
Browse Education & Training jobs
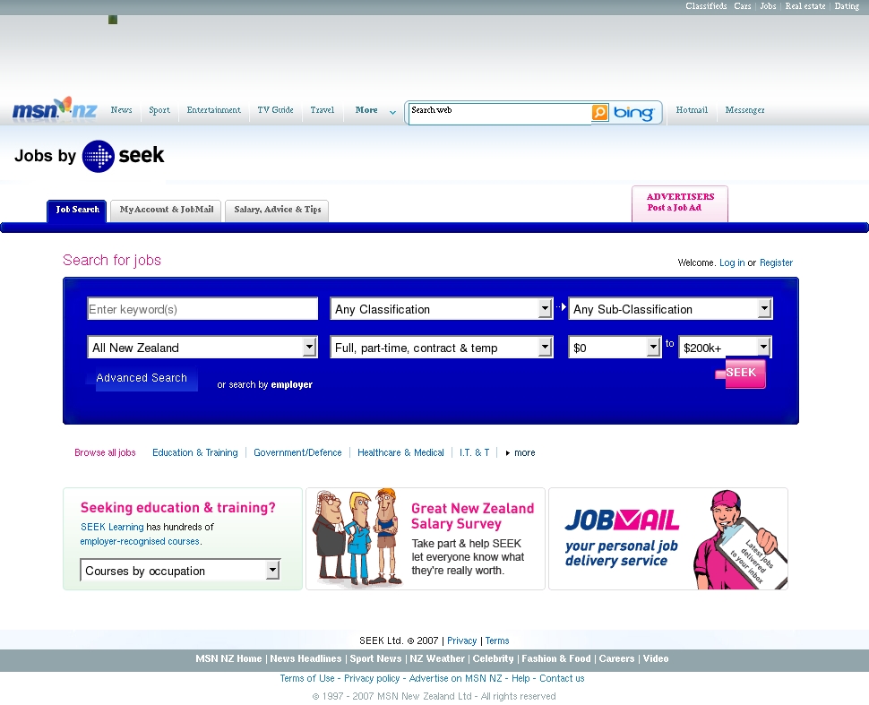pyautogui.click(x=195, y=452)
